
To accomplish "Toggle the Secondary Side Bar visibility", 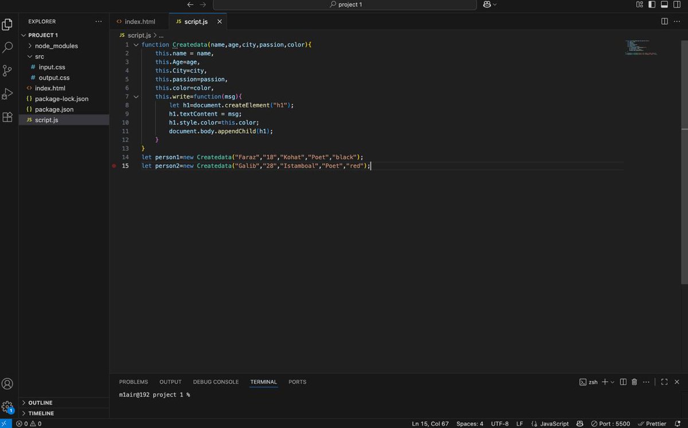I will 677,5.
